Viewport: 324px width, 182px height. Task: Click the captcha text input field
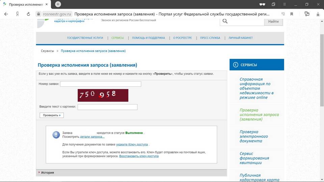pyautogui.click(x=107, y=107)
